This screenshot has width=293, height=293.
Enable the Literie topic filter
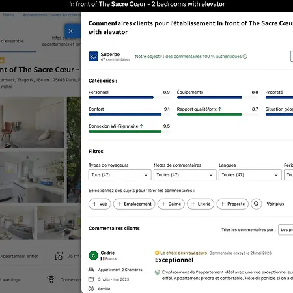pyautogui.click(x=201, y=204)
